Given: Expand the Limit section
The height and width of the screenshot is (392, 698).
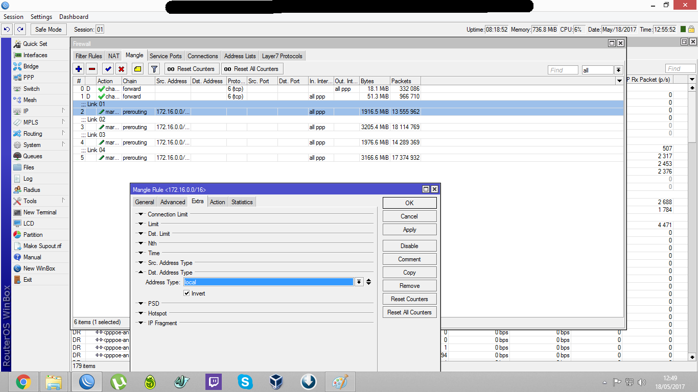Looking at the screenshot, I should pos(141,224).
